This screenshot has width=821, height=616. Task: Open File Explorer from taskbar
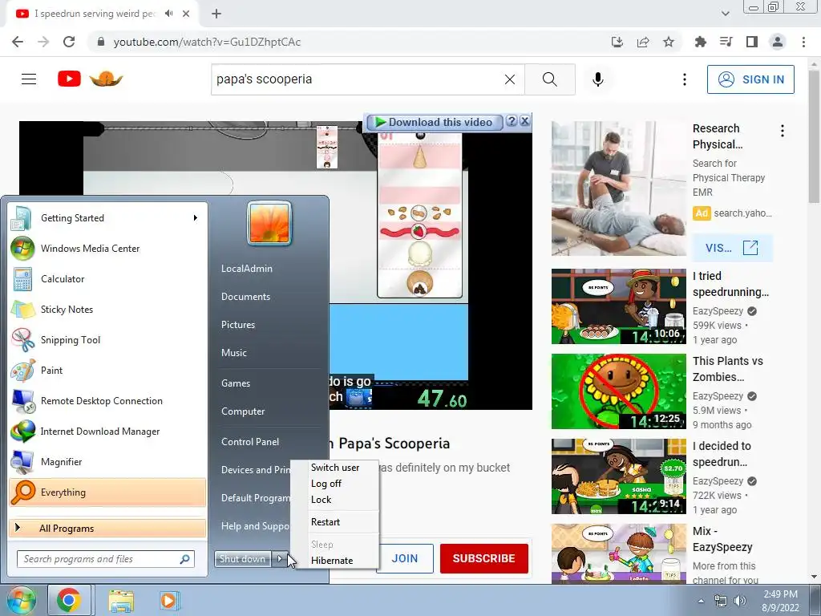(121, 601)
